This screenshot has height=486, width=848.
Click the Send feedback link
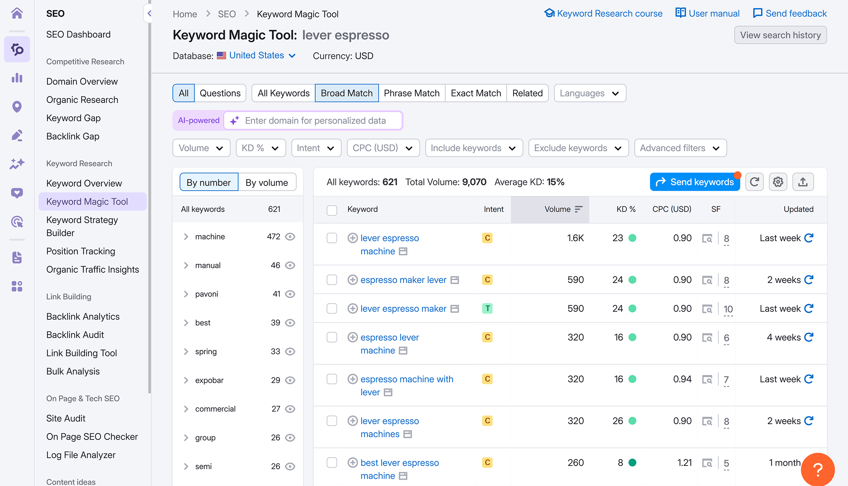pos(790,13)
